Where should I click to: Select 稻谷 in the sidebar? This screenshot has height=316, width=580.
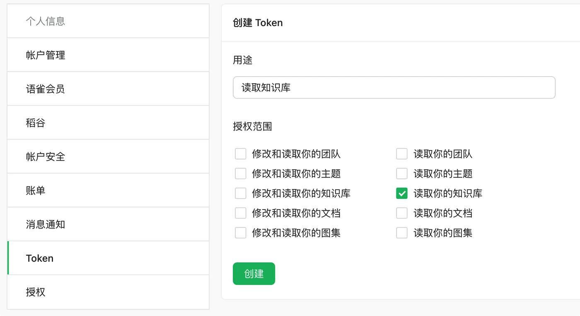[108, 123]
